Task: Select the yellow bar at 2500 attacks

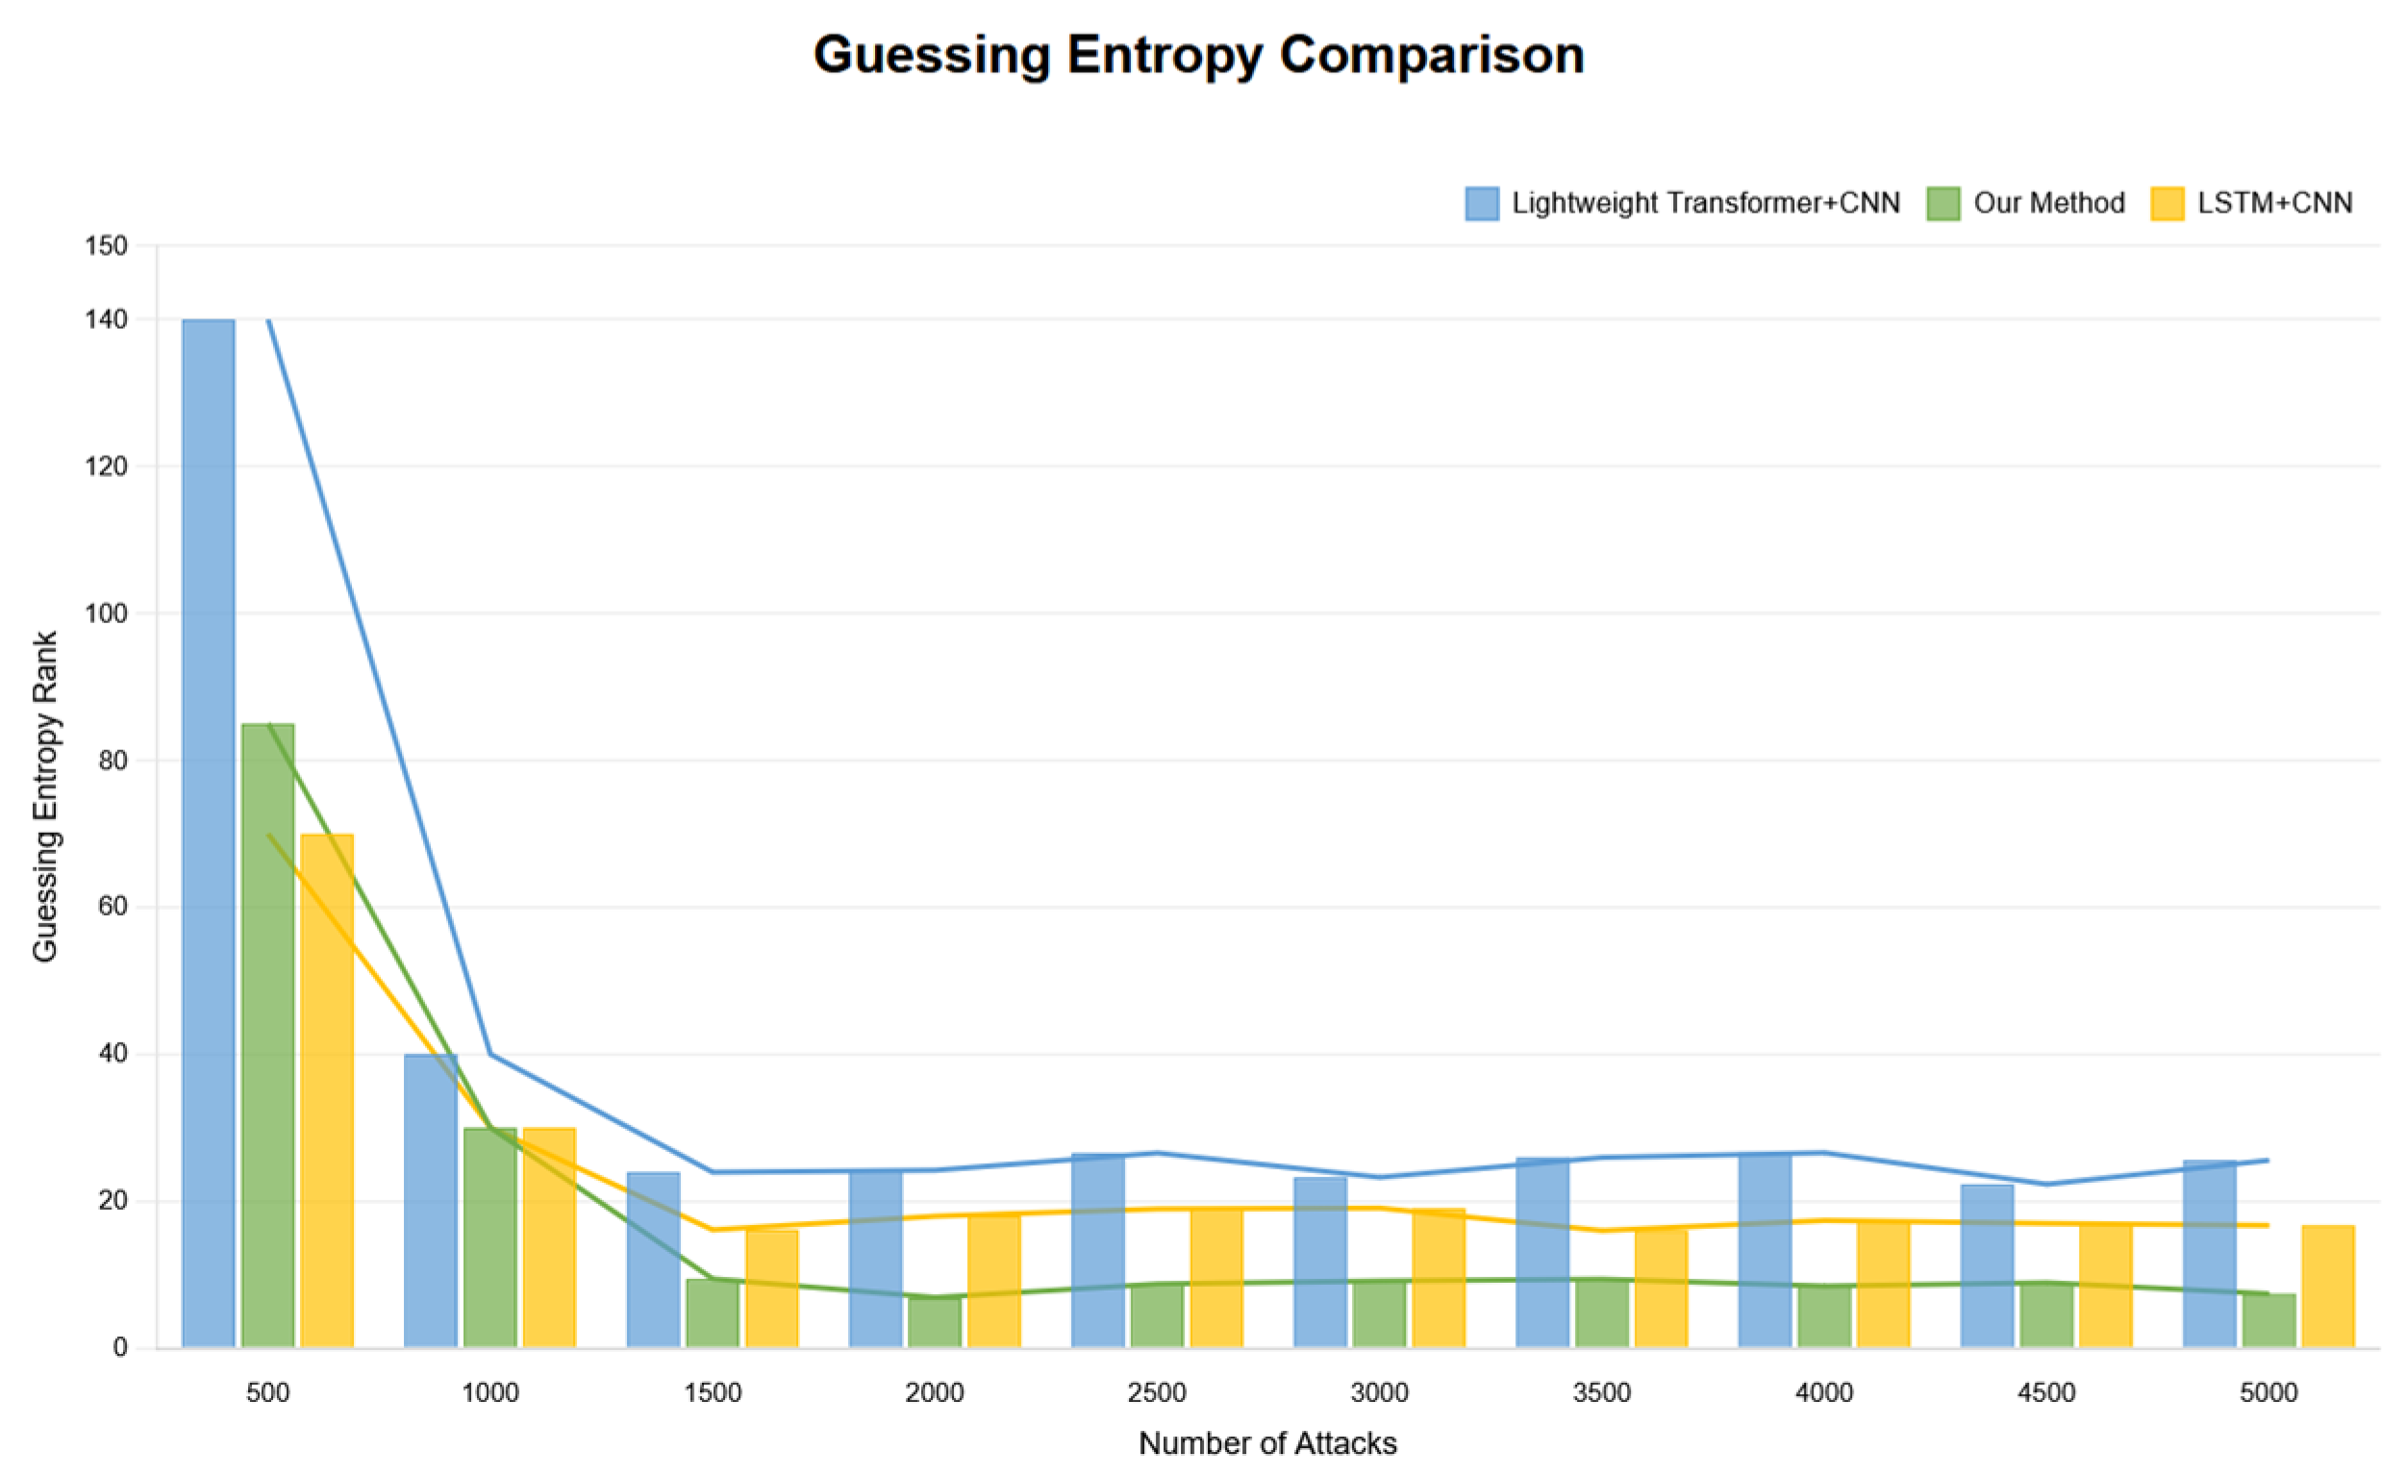Action: 1217,1278
